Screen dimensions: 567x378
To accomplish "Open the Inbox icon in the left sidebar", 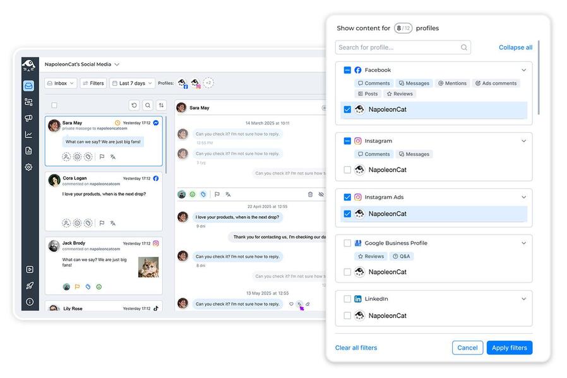I will click(x=28, y=86).
